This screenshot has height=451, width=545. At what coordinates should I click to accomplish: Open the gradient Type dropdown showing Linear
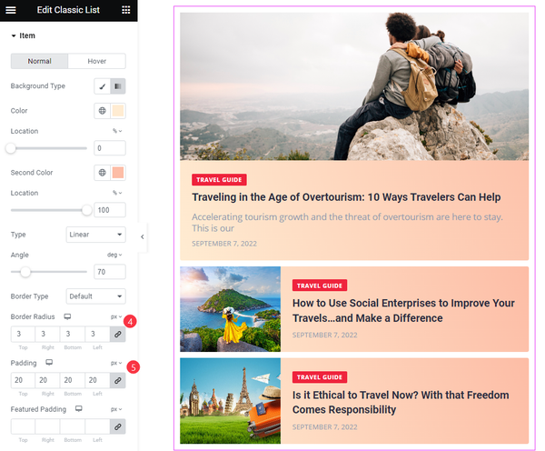click(x=96, y=235)
